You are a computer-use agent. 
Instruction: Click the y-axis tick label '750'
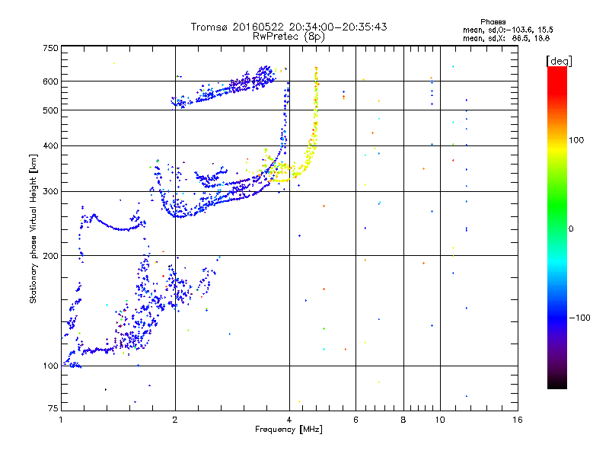coord(50,48)
